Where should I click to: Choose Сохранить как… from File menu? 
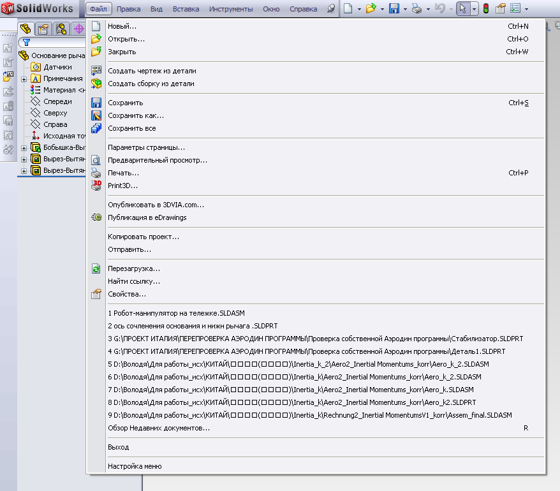pos(315,115)
